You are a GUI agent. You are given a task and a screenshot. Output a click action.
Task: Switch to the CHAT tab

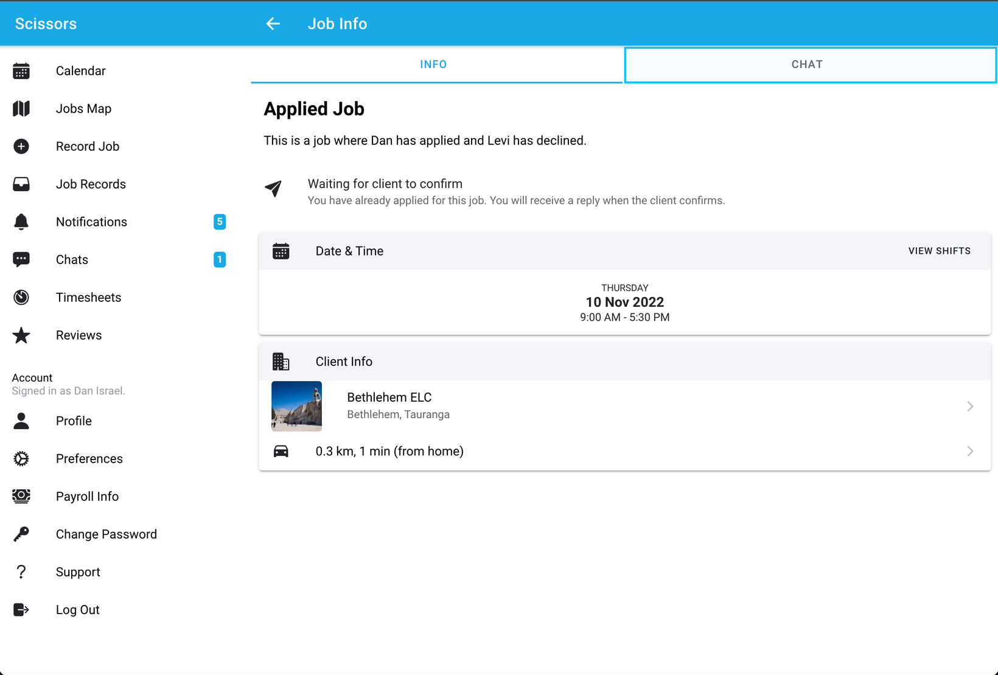(x=811, y=65)
